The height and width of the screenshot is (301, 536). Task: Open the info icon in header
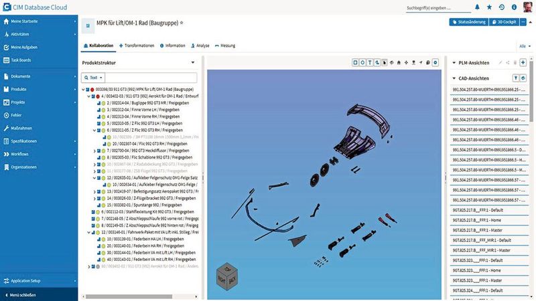(514, 7)
